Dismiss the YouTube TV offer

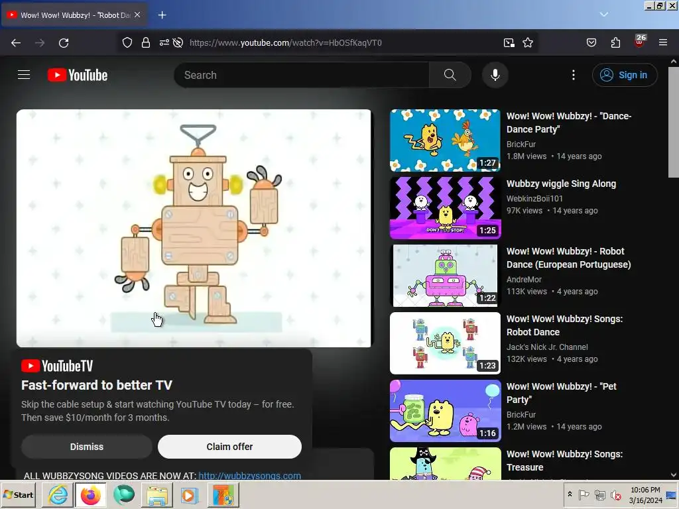[87, 447]
